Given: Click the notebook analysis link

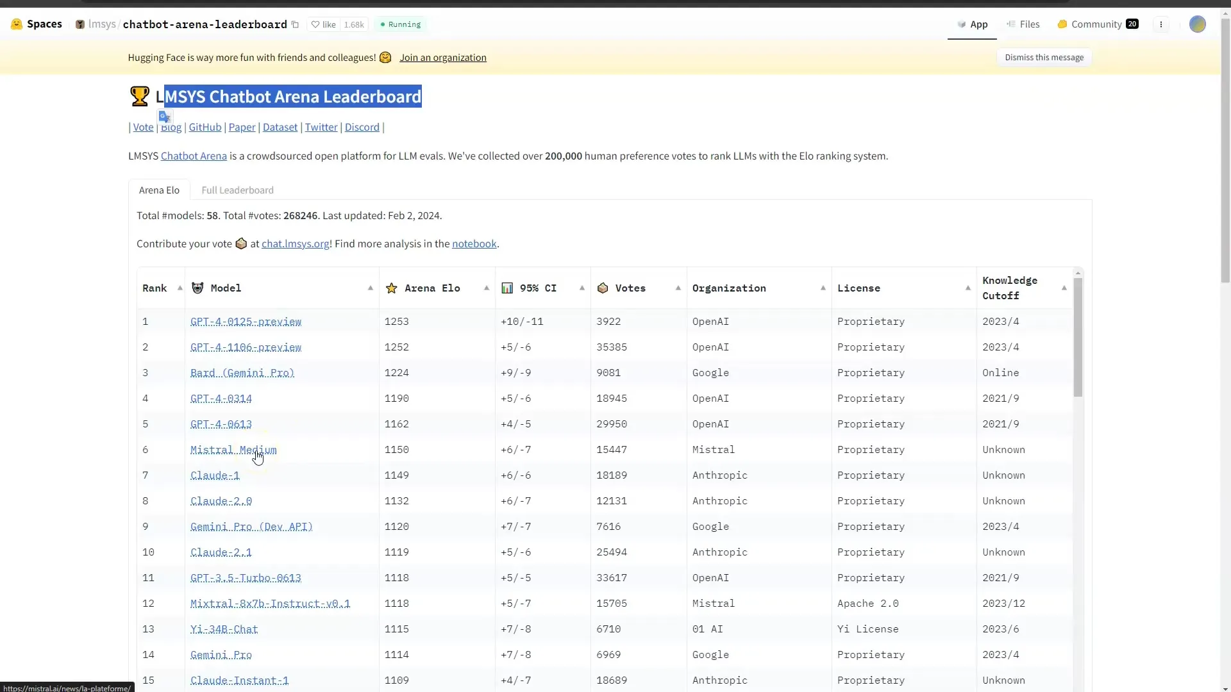Looking at the screenshot, I should pos(473,242).
